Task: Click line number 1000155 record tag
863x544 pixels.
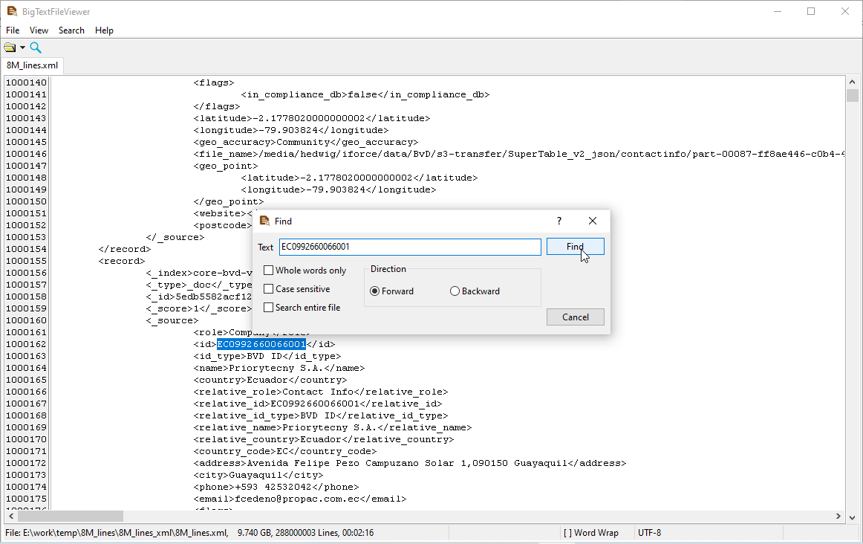Action: coord(27,261)
